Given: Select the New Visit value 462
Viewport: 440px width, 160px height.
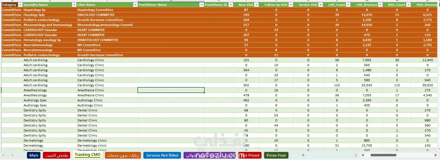Looking at the screenshot, I should pyautogui.click(x=246, y=100).
